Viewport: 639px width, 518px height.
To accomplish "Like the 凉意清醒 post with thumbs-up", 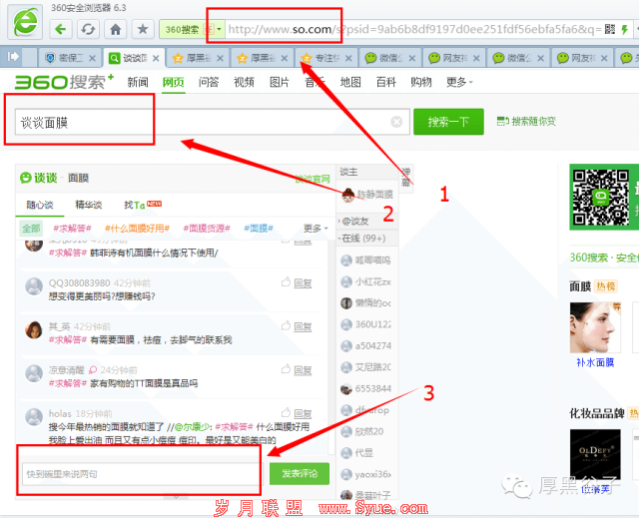I will tap(286, 369).
